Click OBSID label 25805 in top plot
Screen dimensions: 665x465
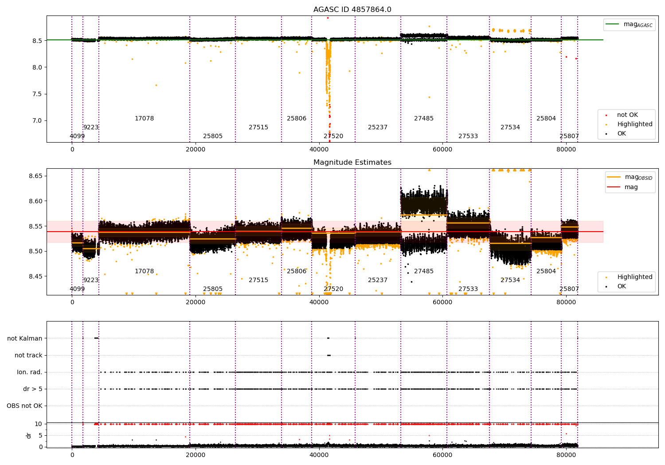coord(213,136)
